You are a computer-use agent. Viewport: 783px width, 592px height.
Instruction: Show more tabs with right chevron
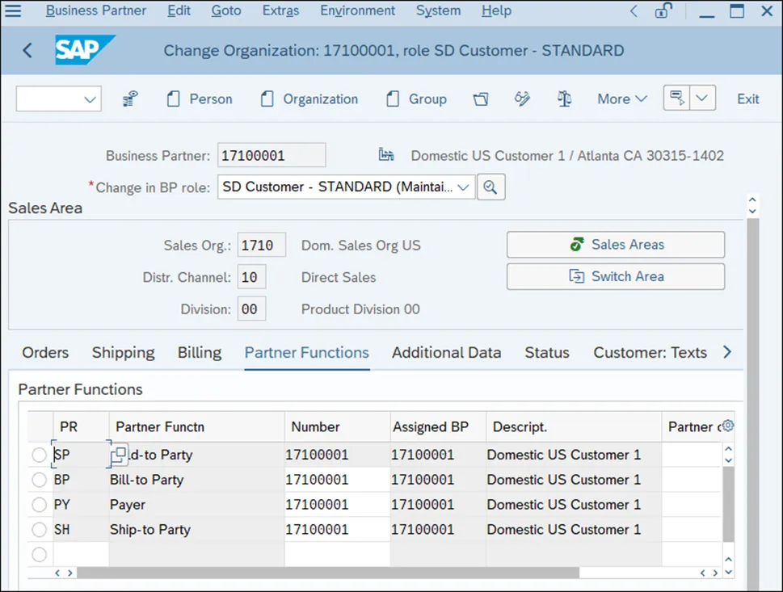click(x=727, y=352)
